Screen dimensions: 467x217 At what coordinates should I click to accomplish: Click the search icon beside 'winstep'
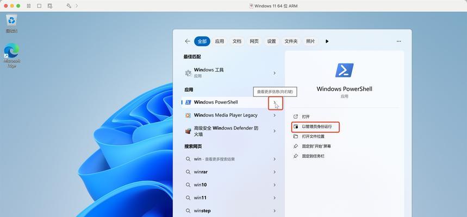tap(188, 210)
